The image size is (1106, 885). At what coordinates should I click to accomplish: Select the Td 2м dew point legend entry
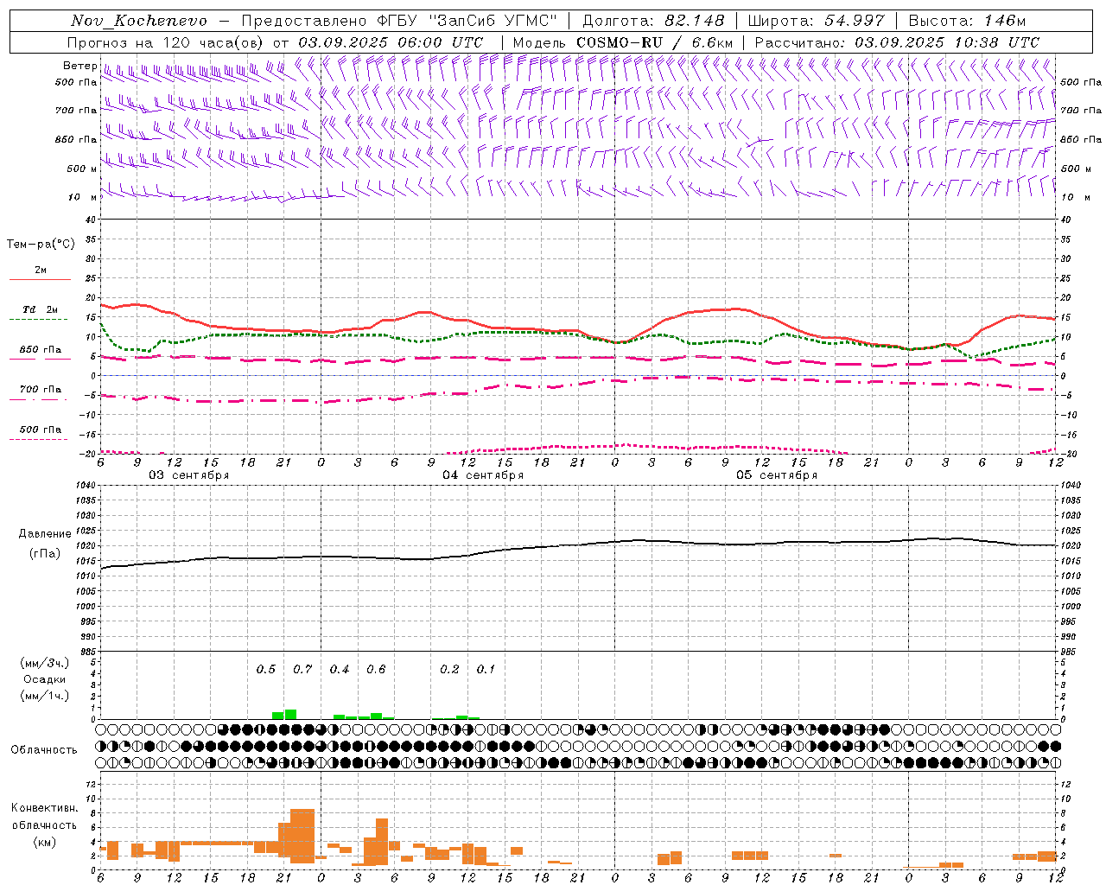pyautogui.click(x=40, y=309)
